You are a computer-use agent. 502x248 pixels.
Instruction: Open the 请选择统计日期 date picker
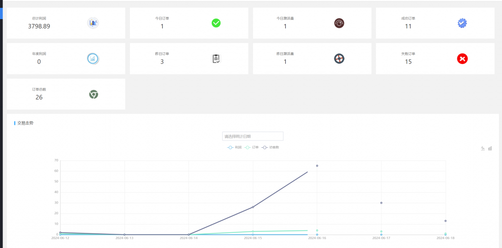(x=252, y=136)
